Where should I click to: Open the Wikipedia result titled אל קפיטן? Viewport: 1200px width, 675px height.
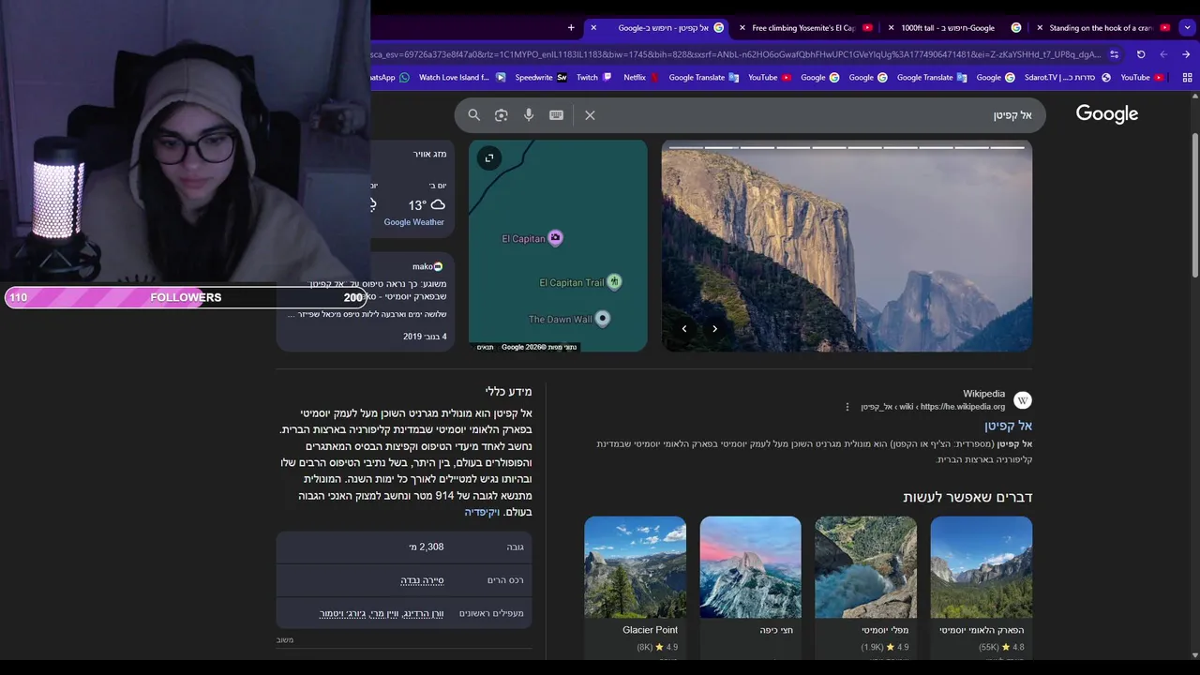point(1008,426)
